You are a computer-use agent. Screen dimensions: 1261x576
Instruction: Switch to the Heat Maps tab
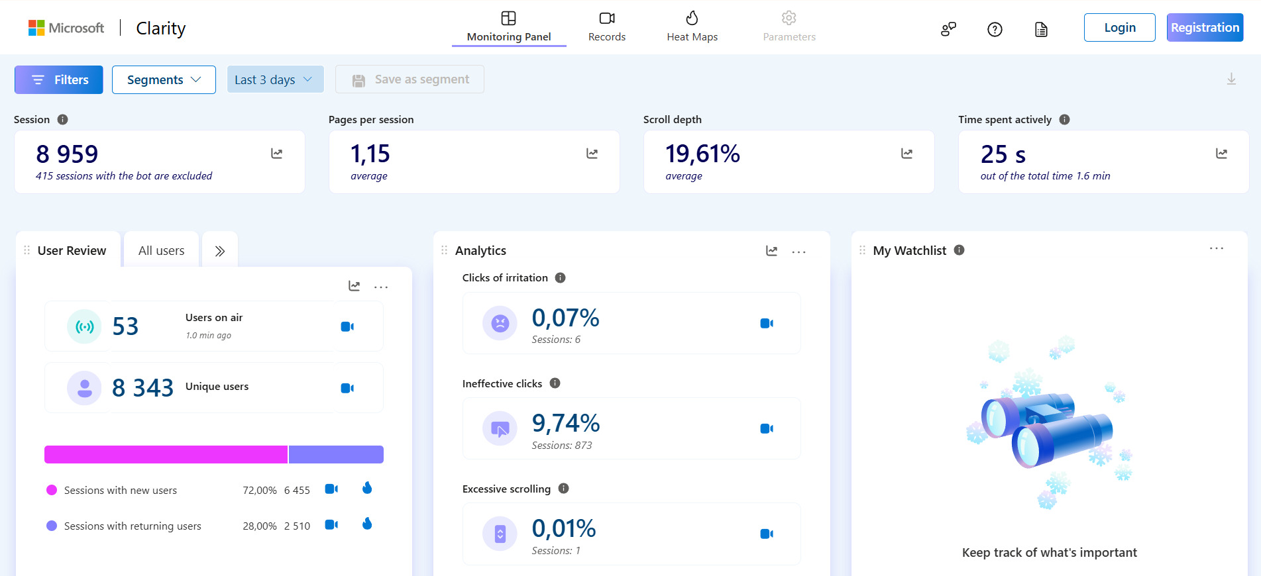(x=692, y=26)
